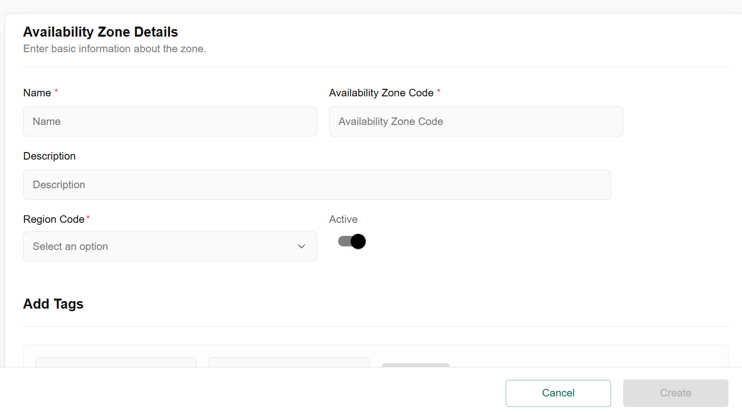
Task: Click the Name field label
Action: [x=37, y=93]
